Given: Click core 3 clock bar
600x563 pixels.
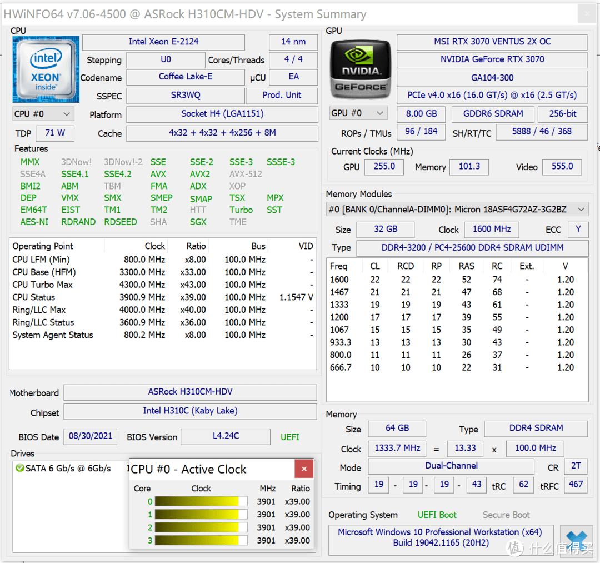Looking at the screenshot, I should (x=201, y=540).
